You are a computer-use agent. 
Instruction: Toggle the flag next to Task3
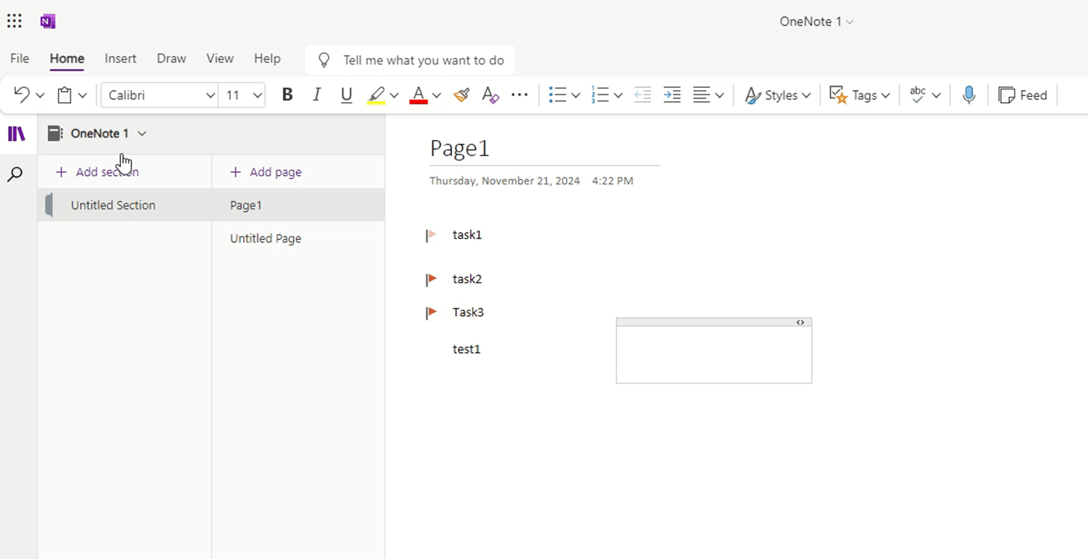tap(430, 312)
